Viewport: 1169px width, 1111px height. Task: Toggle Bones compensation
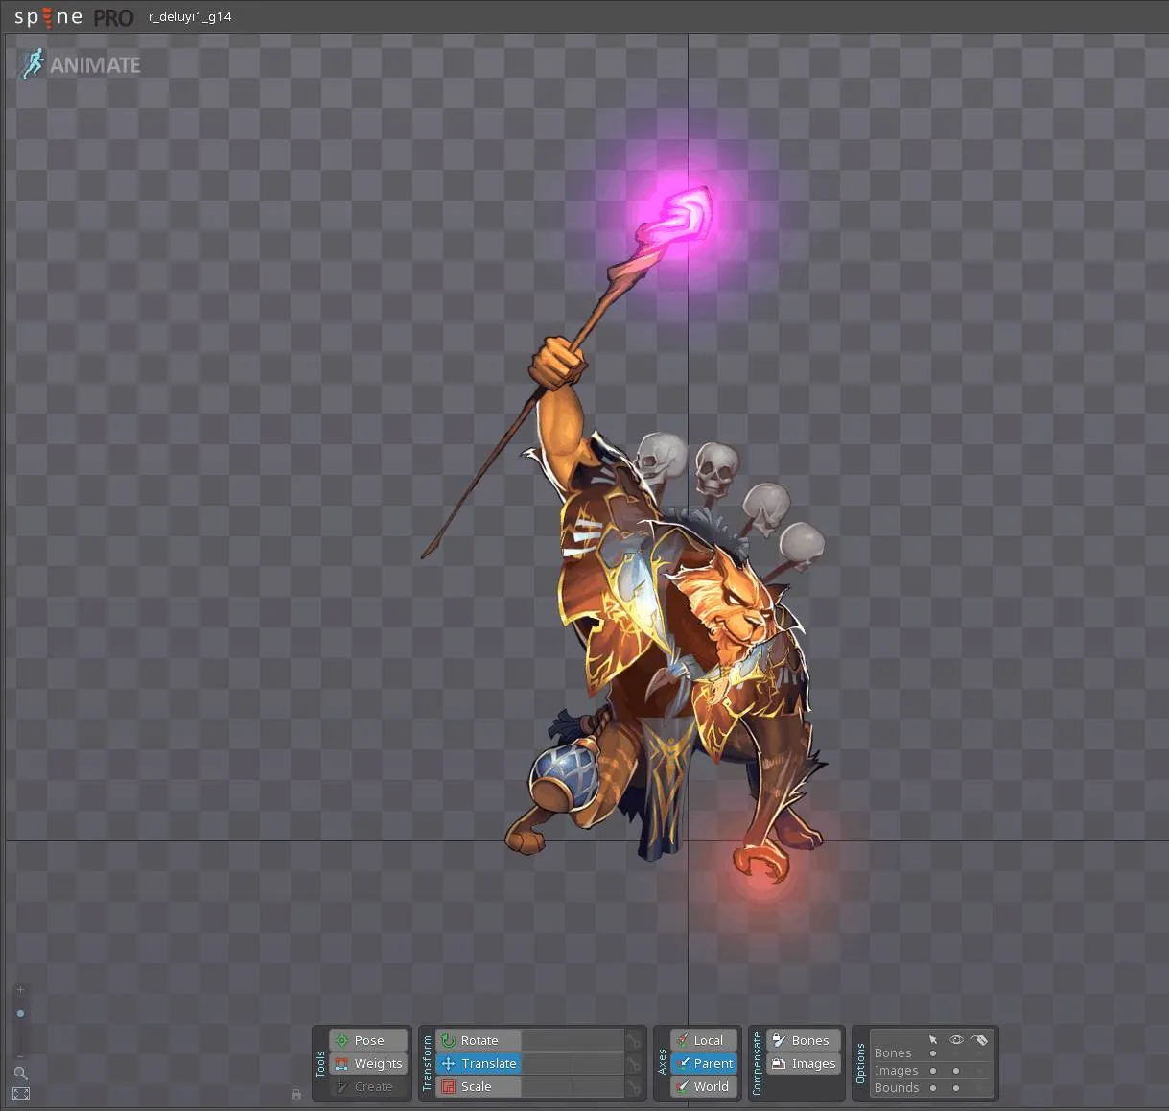(x=804, y=1040)
